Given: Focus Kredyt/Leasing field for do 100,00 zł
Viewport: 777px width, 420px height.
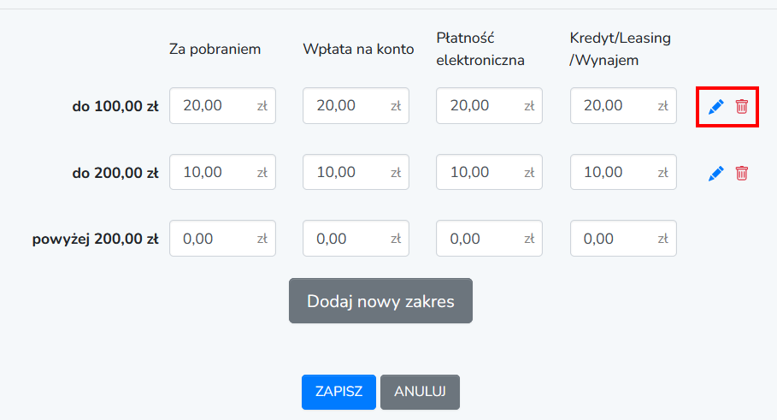Looking at the screenshot, I should click(x=623, y=105).
